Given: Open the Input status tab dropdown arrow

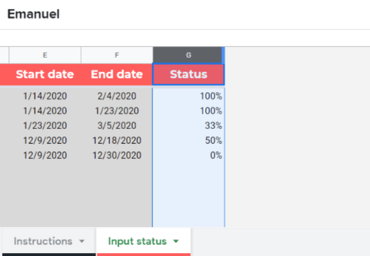Looking at the screenshot, I should point(176,241).
